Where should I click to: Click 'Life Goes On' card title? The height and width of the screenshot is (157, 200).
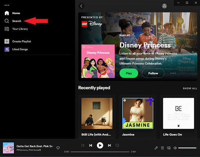(172, 134)
